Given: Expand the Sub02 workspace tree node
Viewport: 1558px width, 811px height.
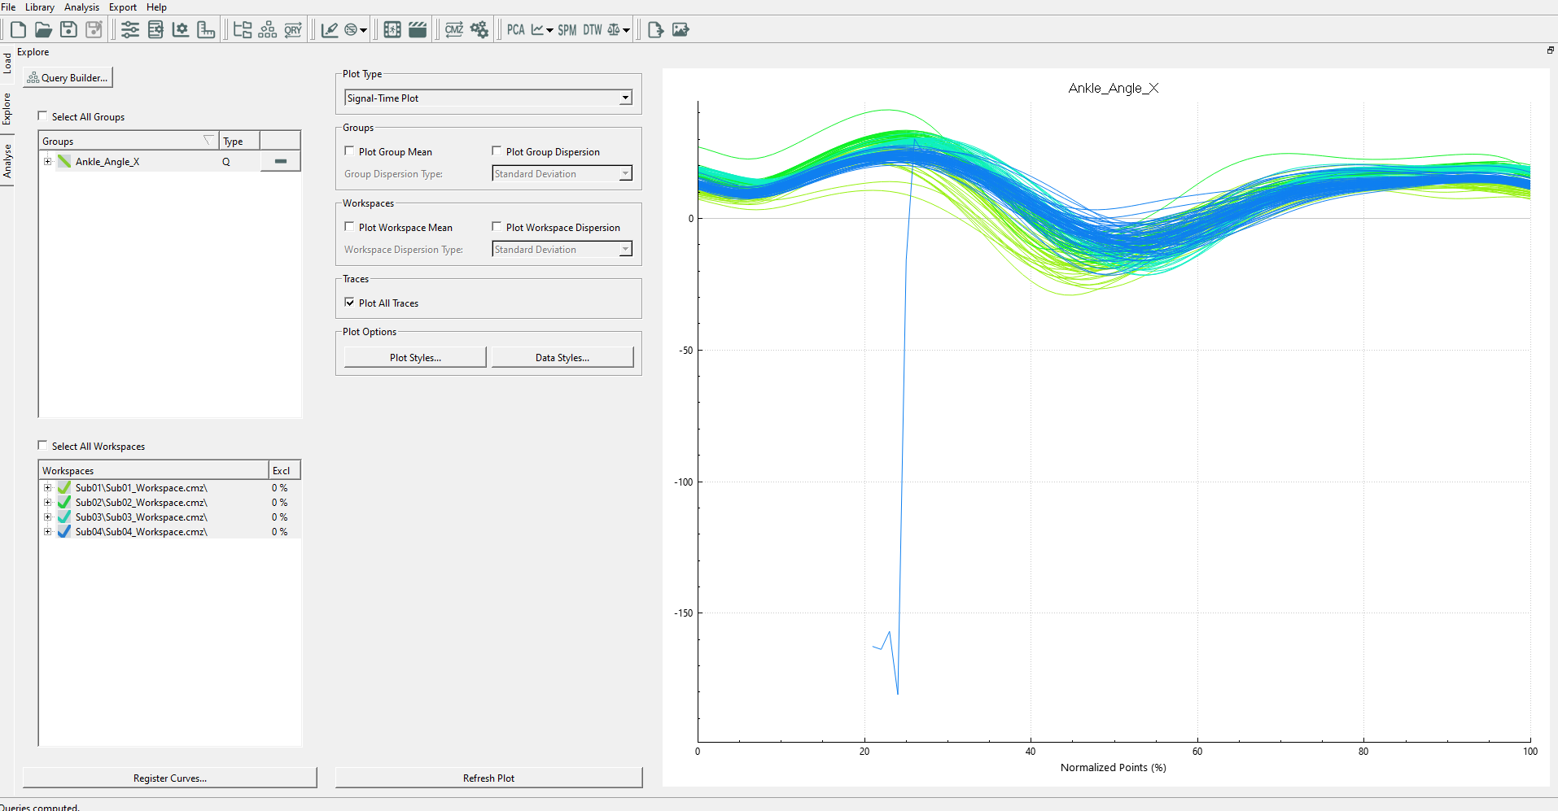Looking at the screenshot, I should 47,503.
